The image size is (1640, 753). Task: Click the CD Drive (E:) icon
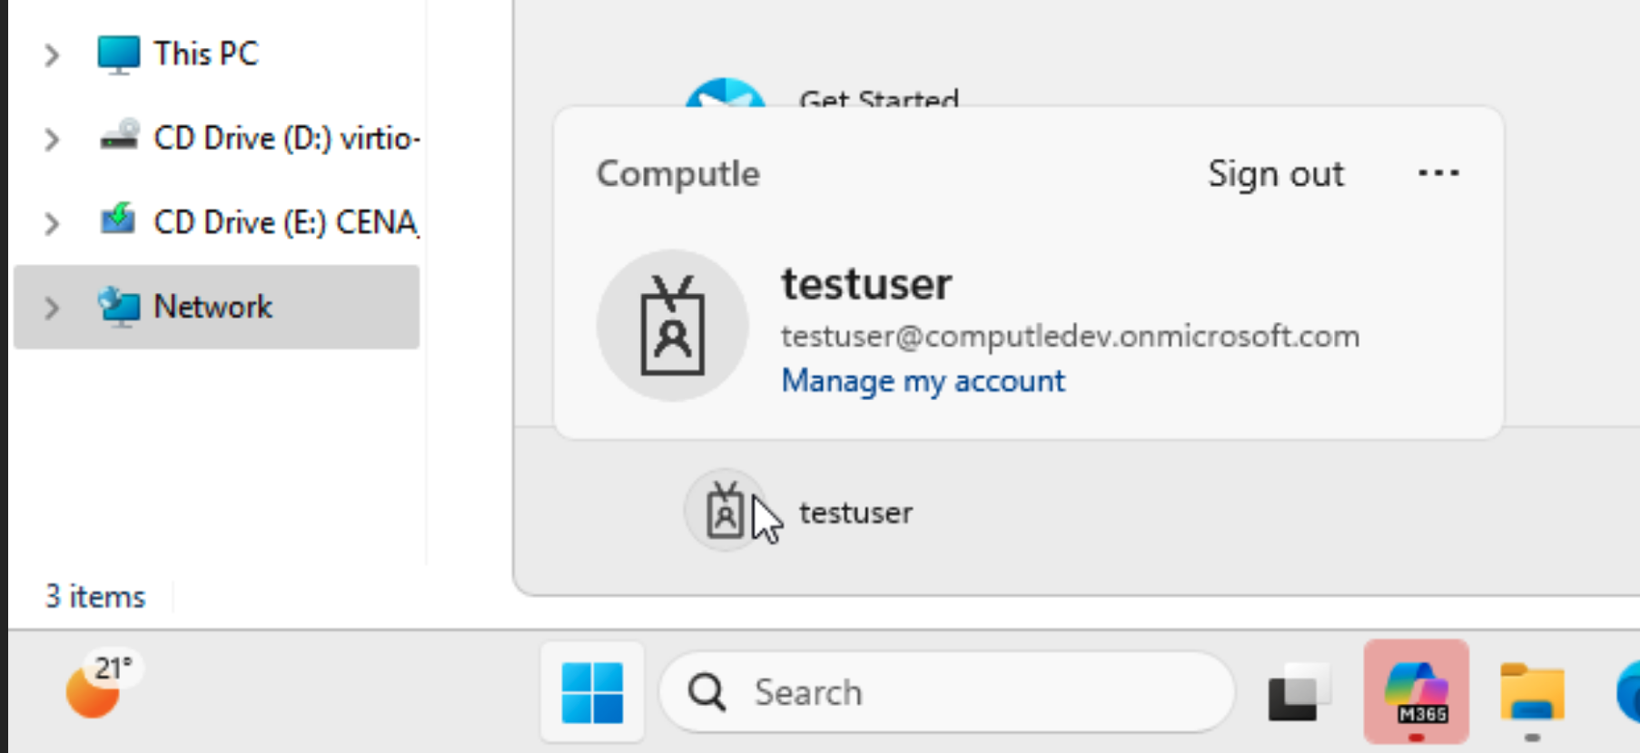(118, 221)
